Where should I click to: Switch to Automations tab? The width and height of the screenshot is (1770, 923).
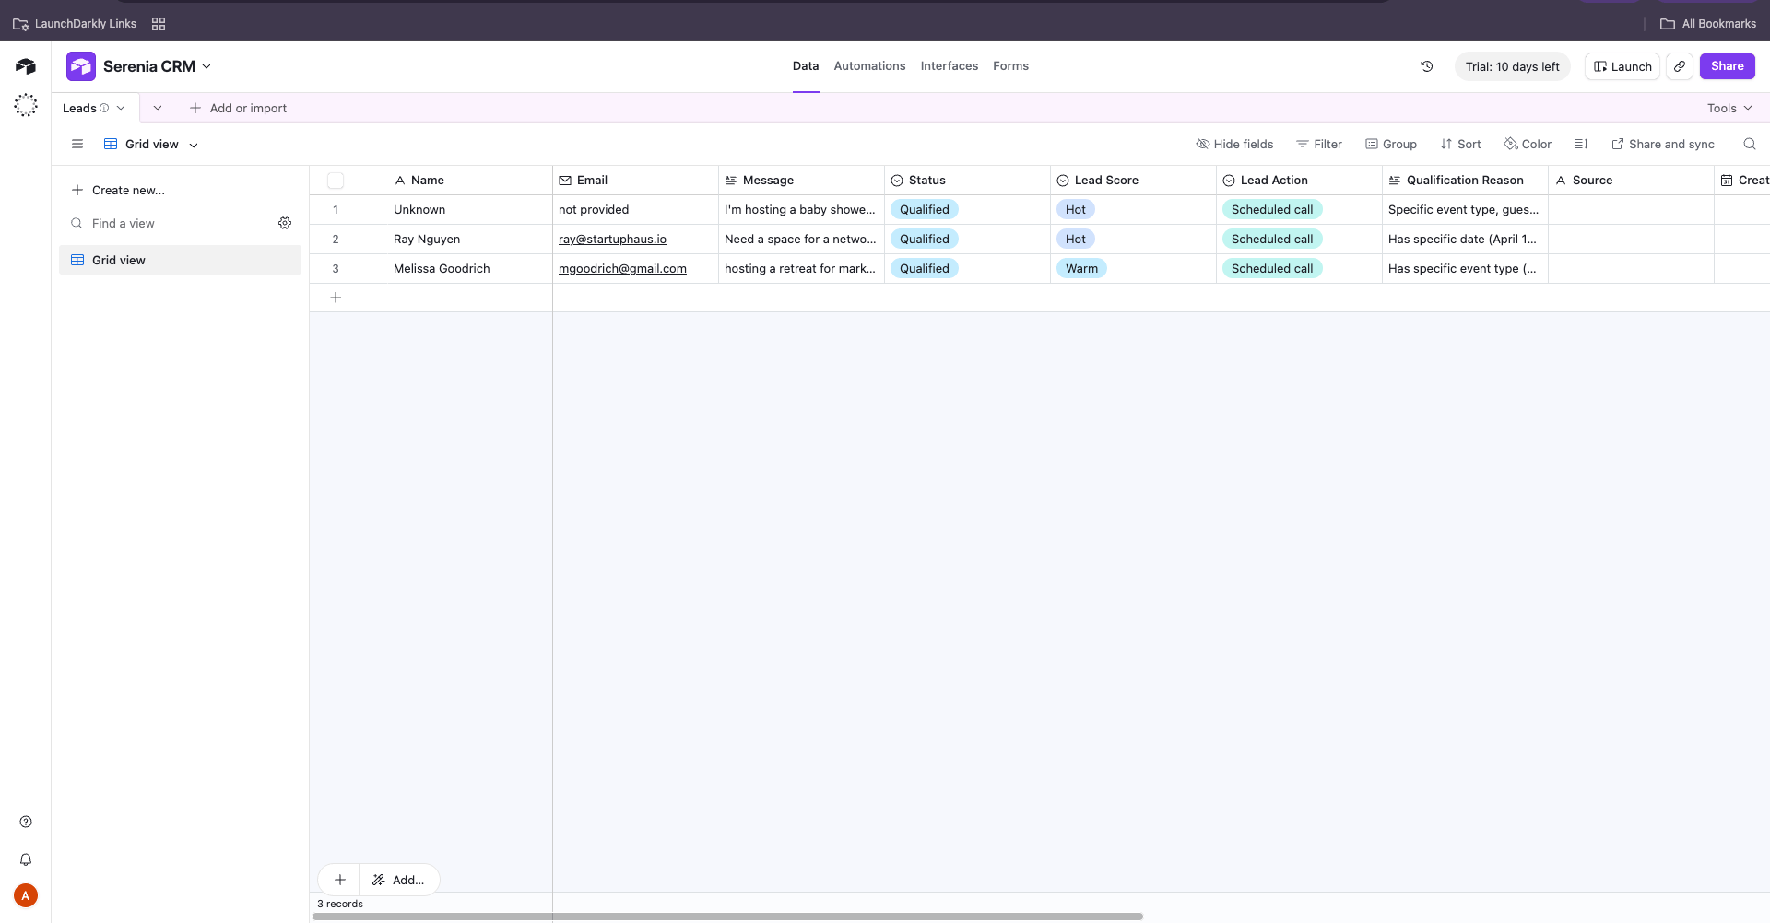(x=869, y=66)
